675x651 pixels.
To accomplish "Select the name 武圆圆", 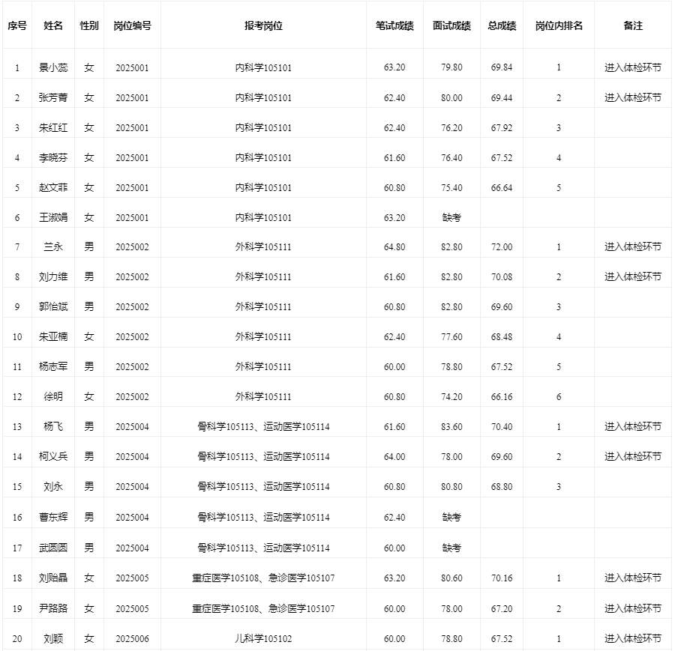I will 53,548.
